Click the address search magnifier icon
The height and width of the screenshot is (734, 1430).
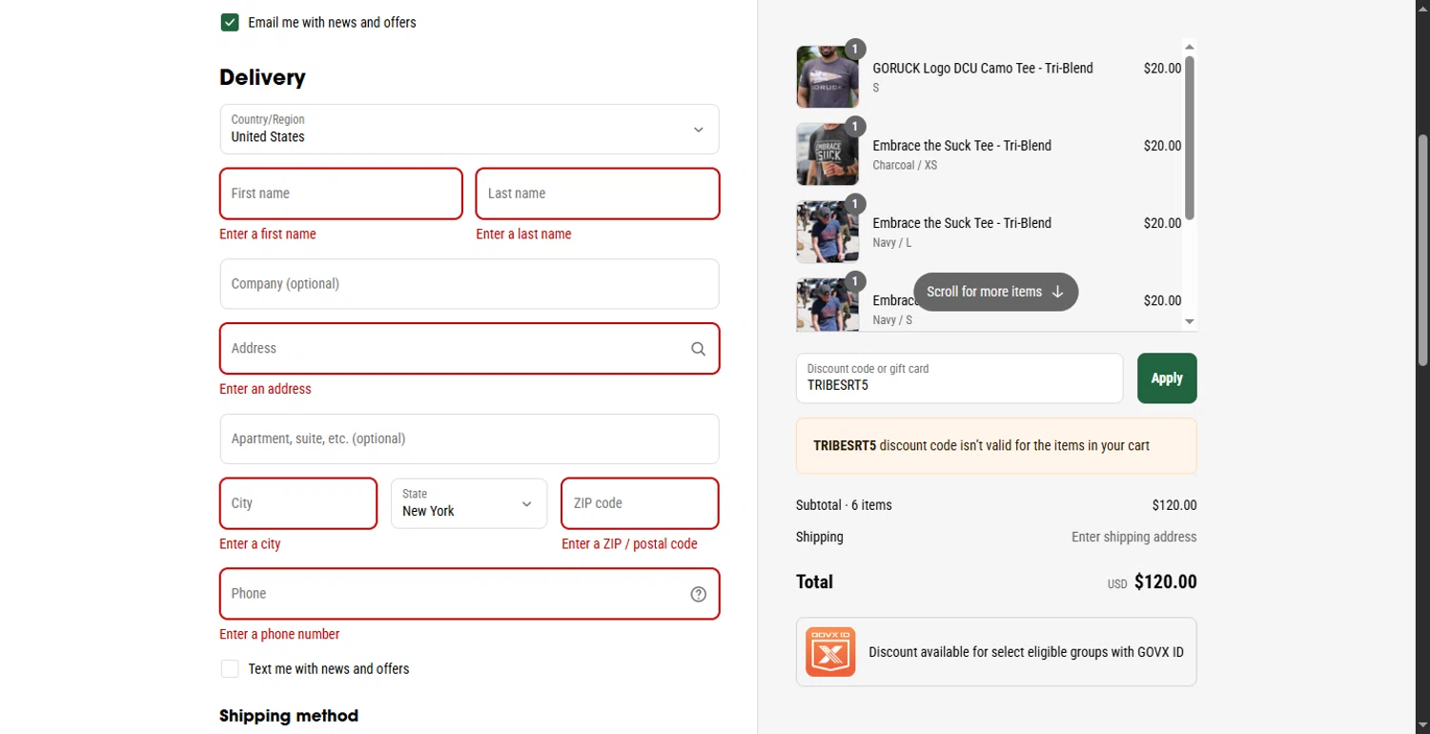[698, 349]
